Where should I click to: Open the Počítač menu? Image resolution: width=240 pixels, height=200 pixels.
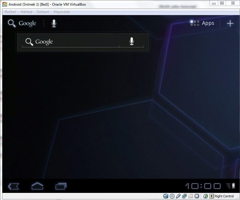(x=10, y=12)
